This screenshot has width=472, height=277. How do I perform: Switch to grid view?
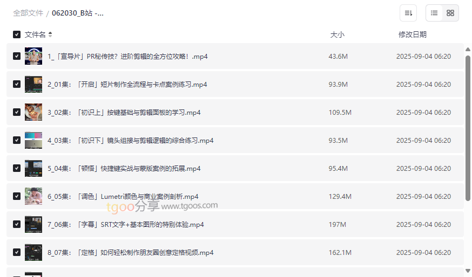coord(450,13)
